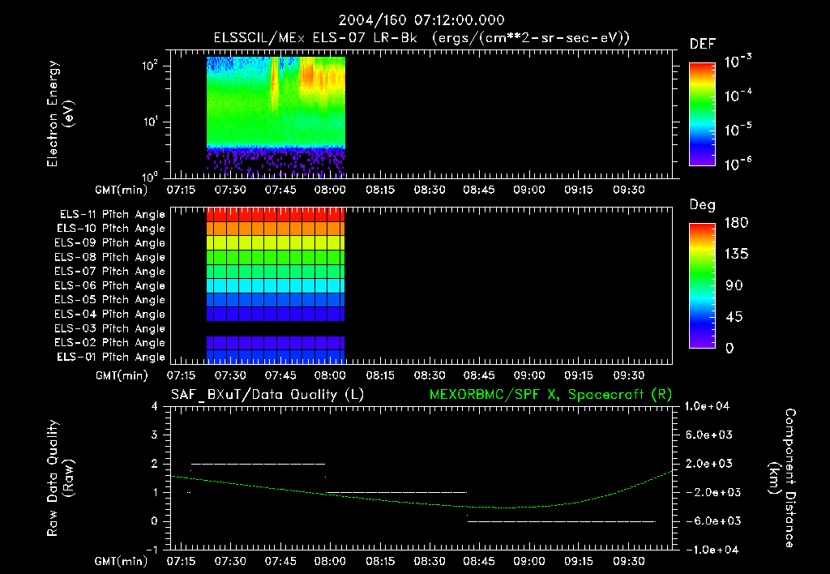830x574 pixels.
Task: Click the 1.0e+04 right axis value
Action: [x=707, y=406]
